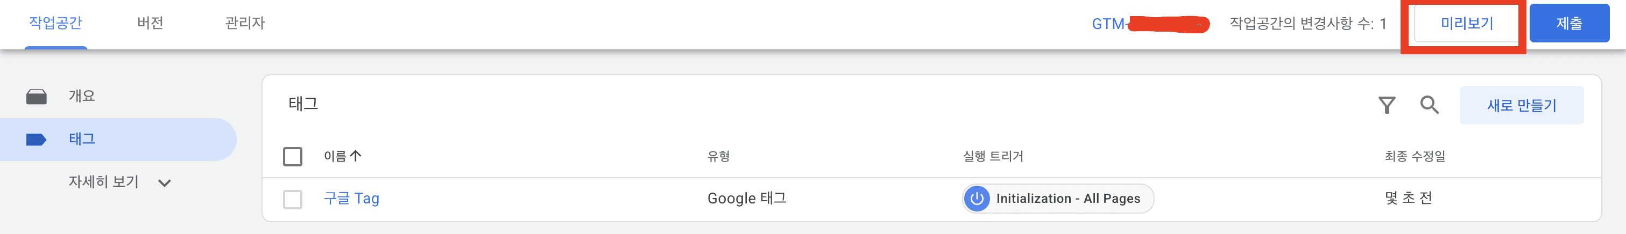The height and width of the screenshot is (234, 1626).
Task: Click the filter funnel icon in 태그 panel
Action: (1386, 105)
